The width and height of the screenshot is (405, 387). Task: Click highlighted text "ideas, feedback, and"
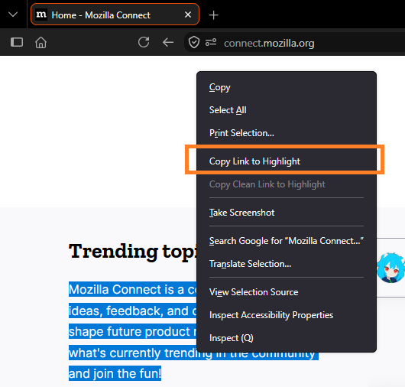click(128, 311)
